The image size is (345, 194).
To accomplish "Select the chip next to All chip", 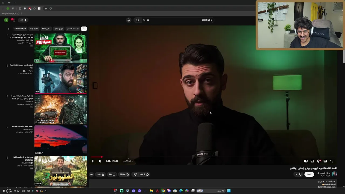I will point(73,29).
